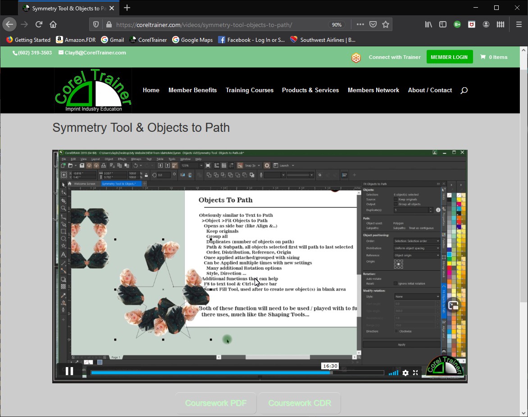528x417 pixels.
Task: Click Coursework PDF button
Action: click(x=216, y=403)
